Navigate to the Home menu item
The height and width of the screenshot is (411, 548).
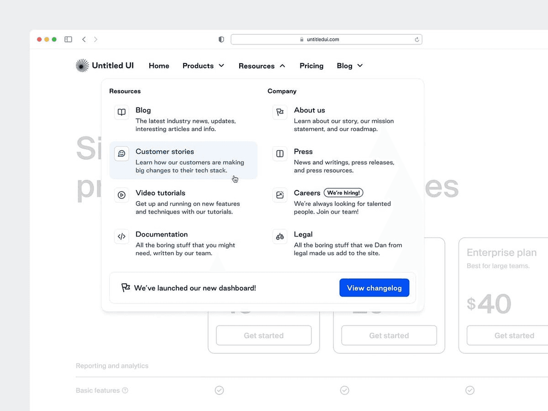coord(158,66)
